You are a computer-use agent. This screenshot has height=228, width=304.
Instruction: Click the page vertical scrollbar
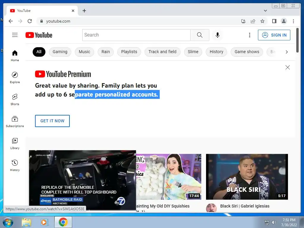(297, 40)
